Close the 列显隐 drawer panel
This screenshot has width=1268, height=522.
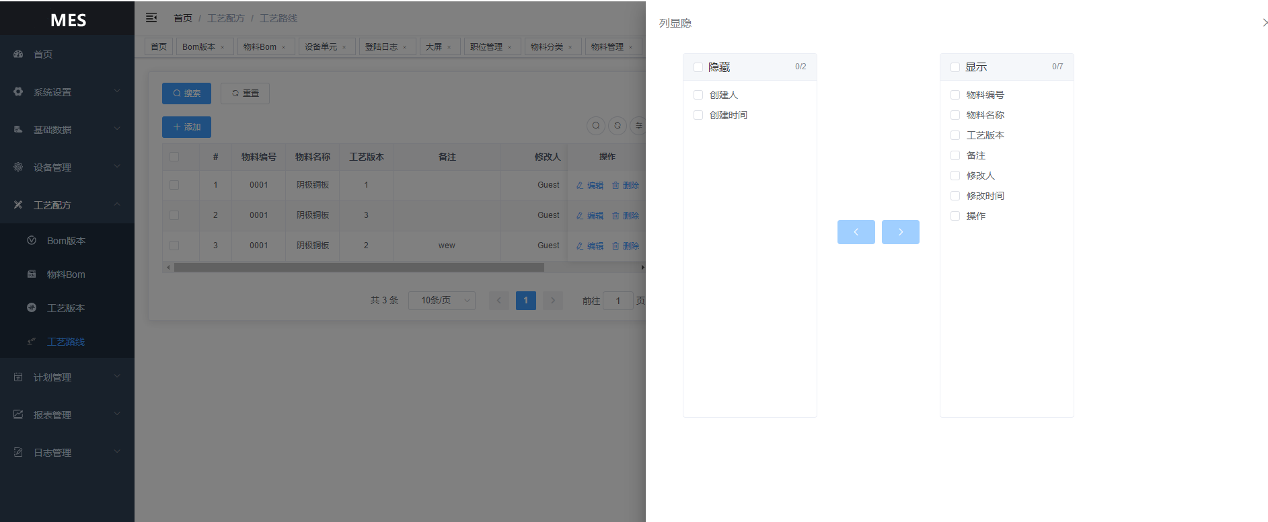(x=1265, y=23)
